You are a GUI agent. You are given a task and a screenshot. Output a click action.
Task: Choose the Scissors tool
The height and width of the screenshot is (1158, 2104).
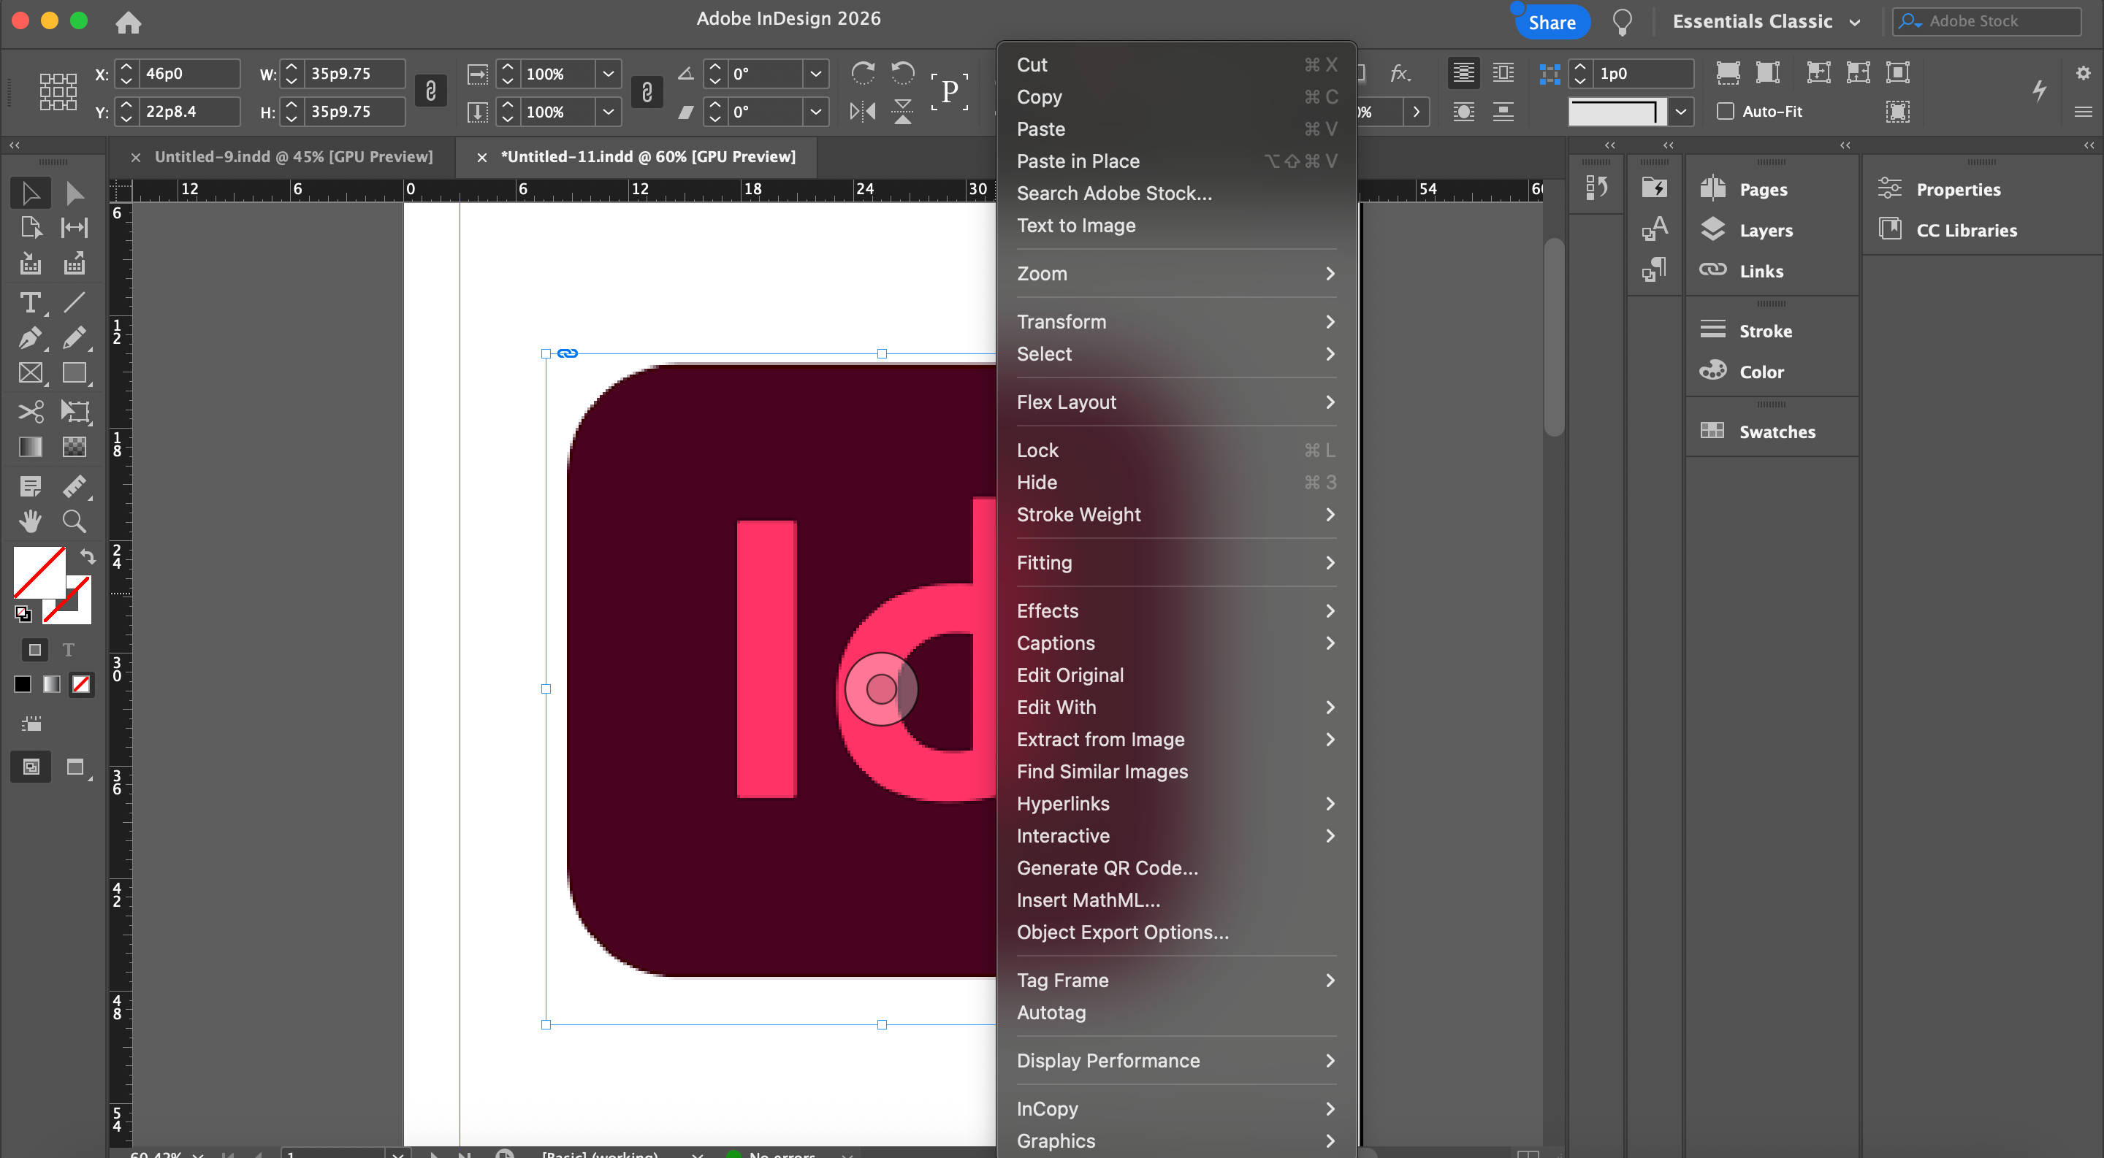(x=30, y=411)
